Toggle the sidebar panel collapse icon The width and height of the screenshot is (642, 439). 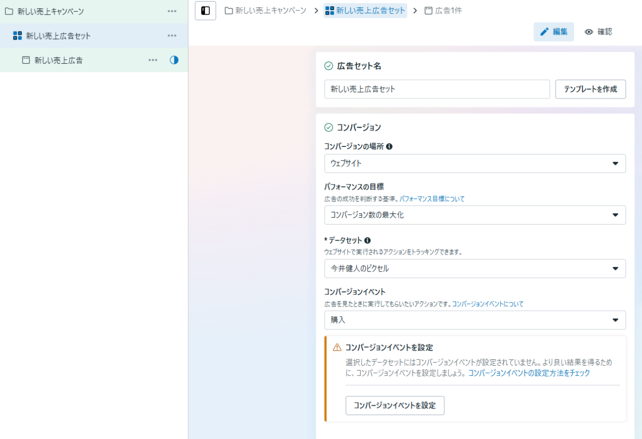tap(205, 11)
